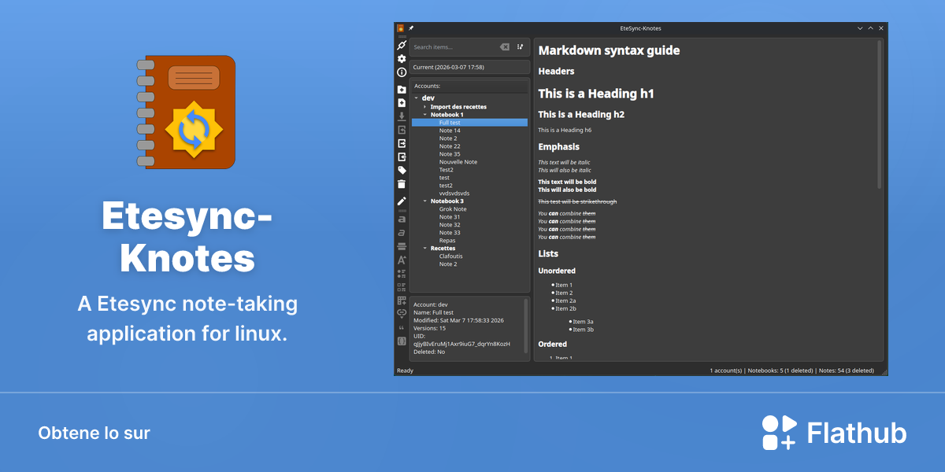Click the checklist icon in sidebar
This screenshot has width=945, height=472.
click(402, 287)
